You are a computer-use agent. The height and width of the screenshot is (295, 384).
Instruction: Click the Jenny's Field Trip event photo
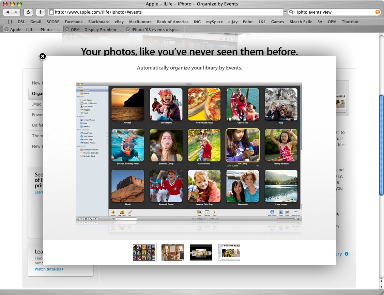tap(204, 186)
